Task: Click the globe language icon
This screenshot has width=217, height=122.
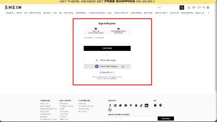Action: coord(208,7)
